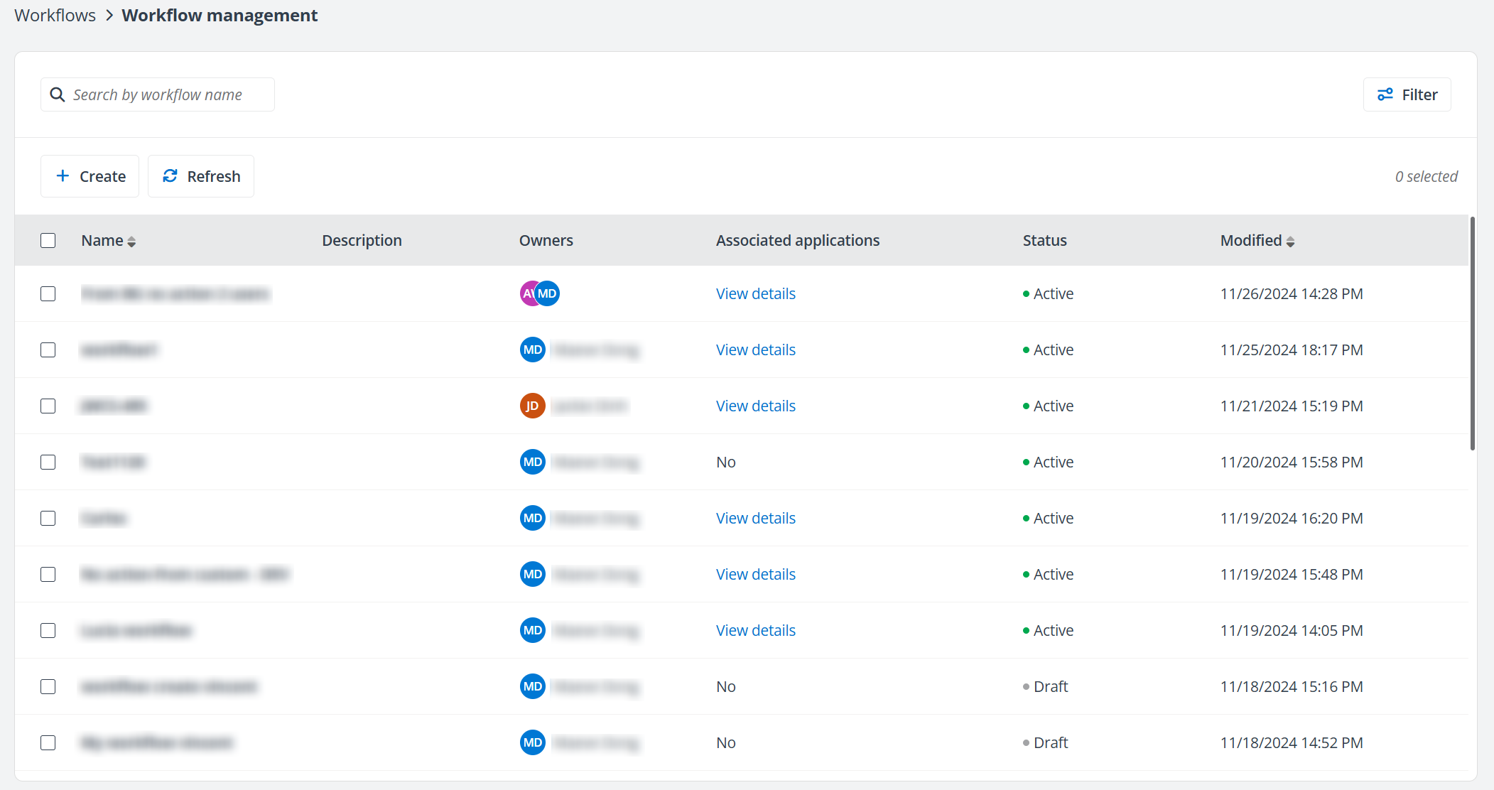Viewport: 1494px width, 790px height.
Task: Navigate to Workflows via the breadcrumb
Action: click(54, 15)
